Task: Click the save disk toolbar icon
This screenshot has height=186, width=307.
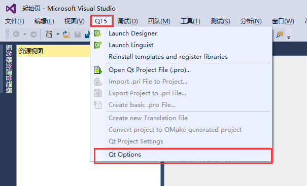Action: click(x=78, y=34)
